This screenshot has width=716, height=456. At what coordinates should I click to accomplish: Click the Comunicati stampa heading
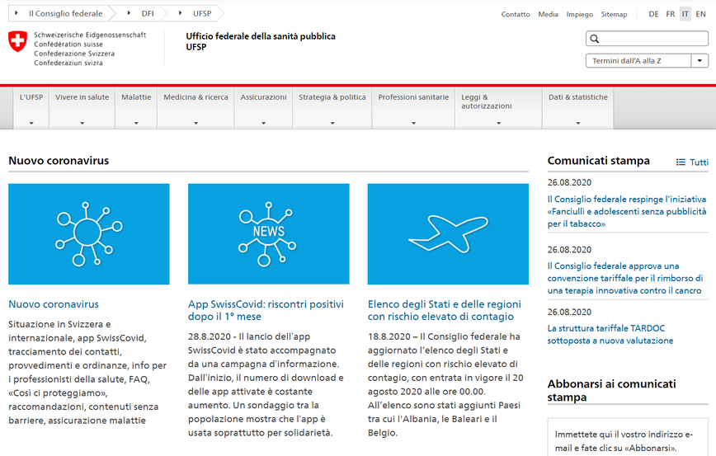[x=599, y=161]
